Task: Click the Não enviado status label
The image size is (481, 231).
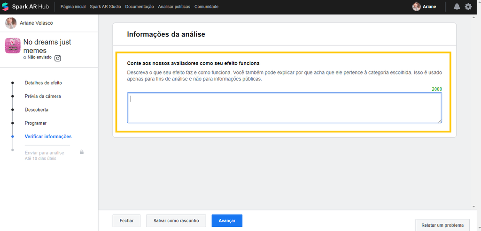Action: point(39,57)
